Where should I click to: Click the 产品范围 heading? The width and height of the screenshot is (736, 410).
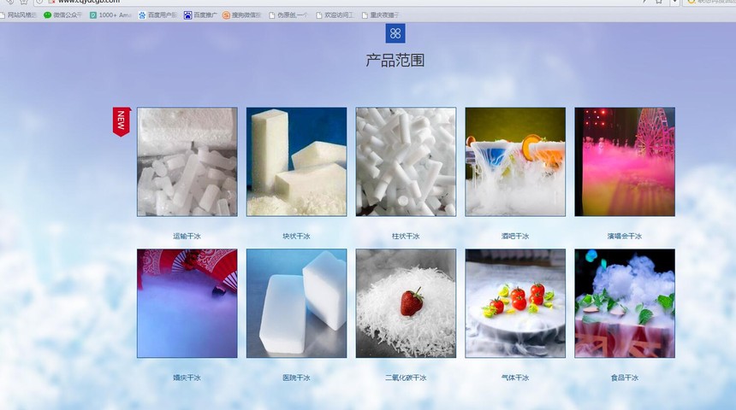coord(395,61)
